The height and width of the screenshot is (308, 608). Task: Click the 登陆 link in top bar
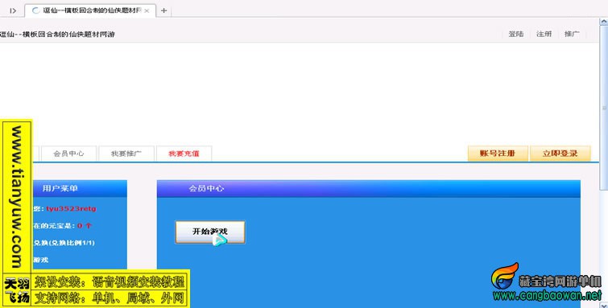point(516,34)
